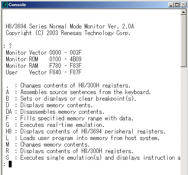Maximize the Console window
Viewport: 188px width, 175px height.
click(x=177, y=5)
